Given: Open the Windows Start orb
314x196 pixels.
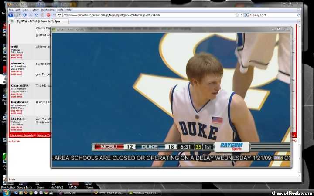Looking at the screenshot, I should click(4, 192).
